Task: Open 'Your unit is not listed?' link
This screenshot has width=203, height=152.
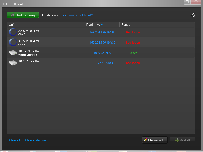Action: click(77, 15)
